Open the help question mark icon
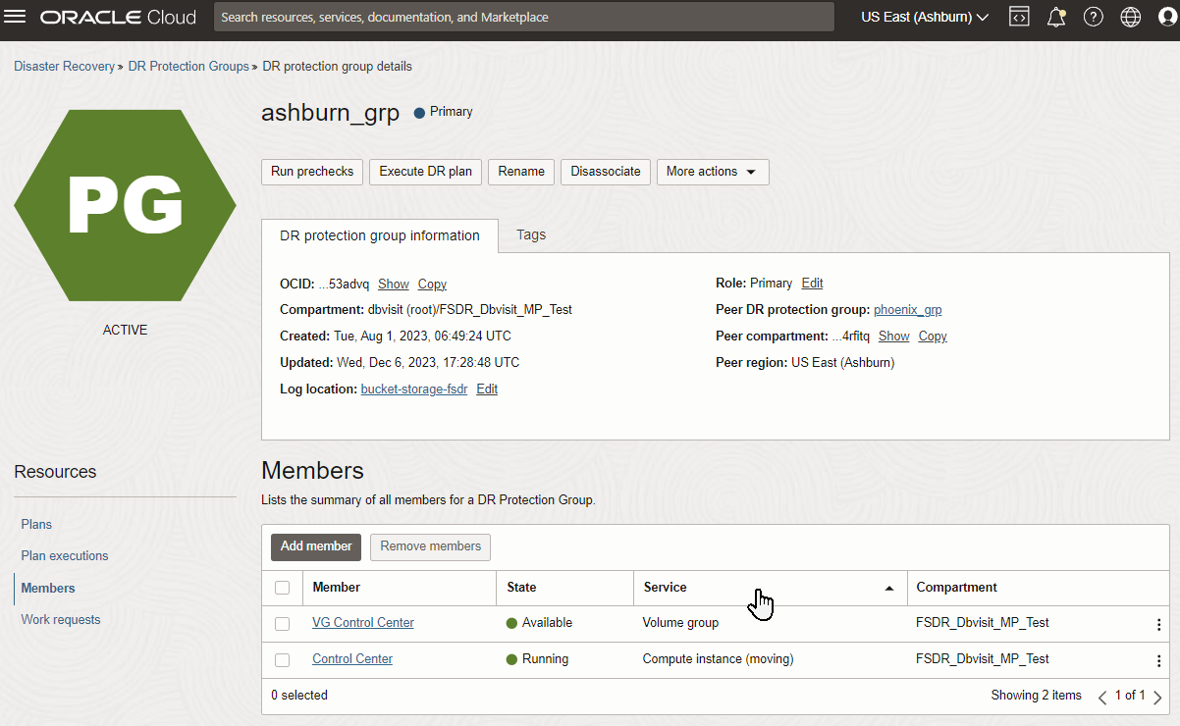 [1094, 17]
